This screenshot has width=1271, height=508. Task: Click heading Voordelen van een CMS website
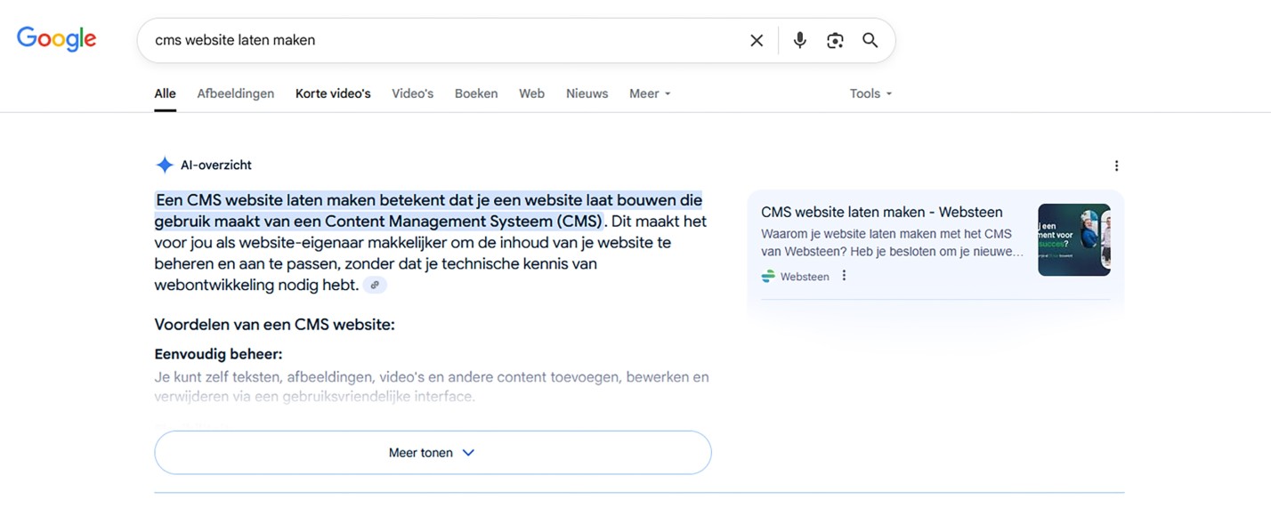[x=274, y=324]
